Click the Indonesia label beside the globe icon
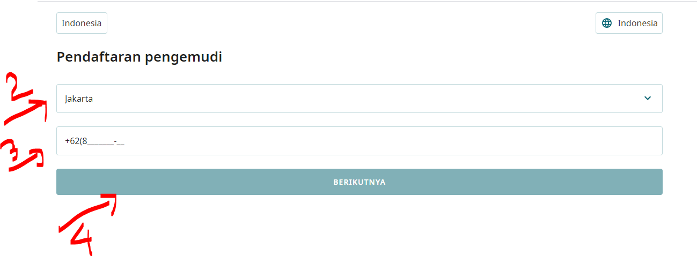697x256 pixels. click(637, 23)
